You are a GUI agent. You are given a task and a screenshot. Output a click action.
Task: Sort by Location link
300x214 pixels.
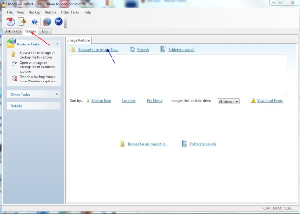129,101
